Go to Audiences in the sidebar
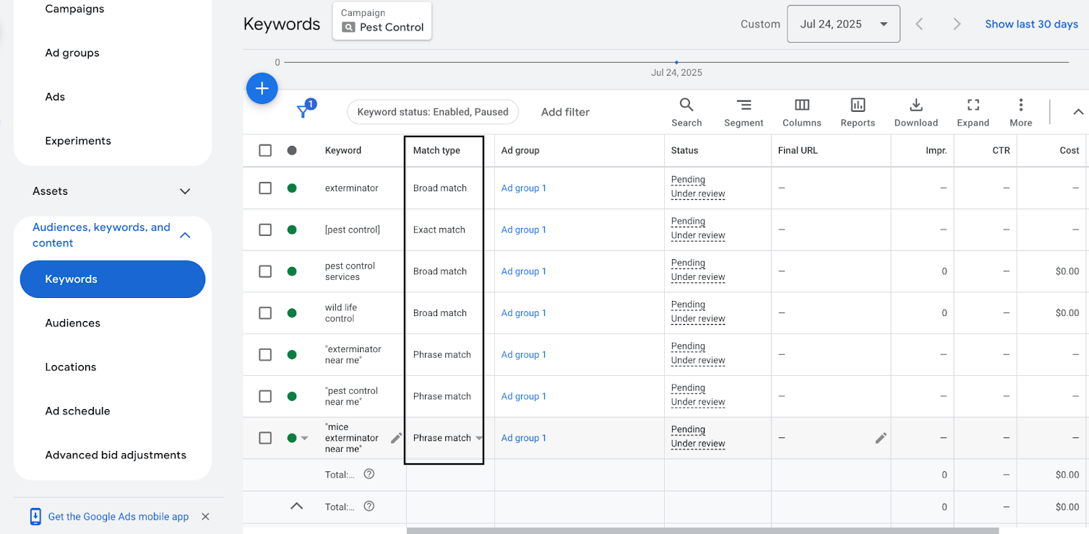 click(72, 323)
